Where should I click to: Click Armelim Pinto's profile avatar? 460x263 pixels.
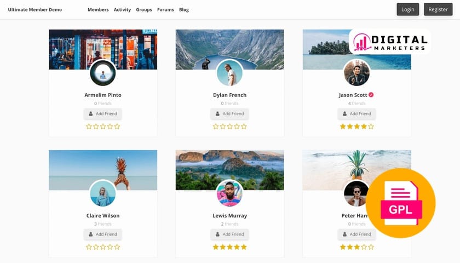tap(103, 73)
